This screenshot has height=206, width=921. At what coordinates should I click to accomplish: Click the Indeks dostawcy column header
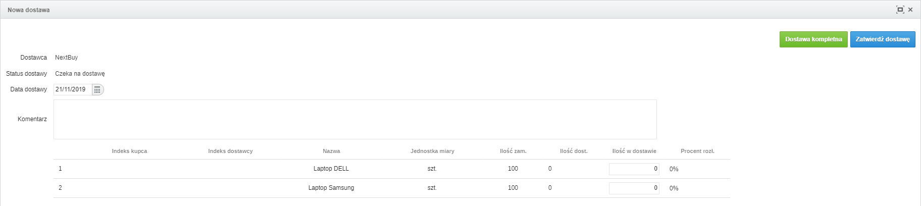click(x=230, y=151)
